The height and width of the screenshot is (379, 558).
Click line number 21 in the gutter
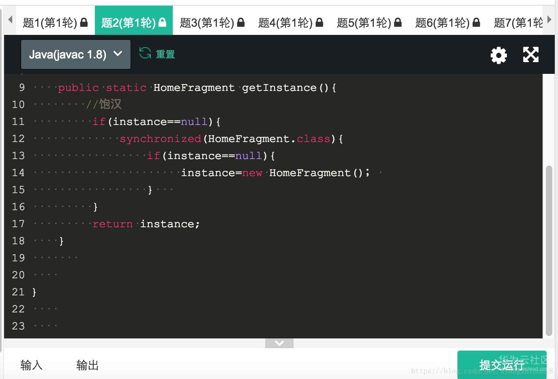(18, 292)
